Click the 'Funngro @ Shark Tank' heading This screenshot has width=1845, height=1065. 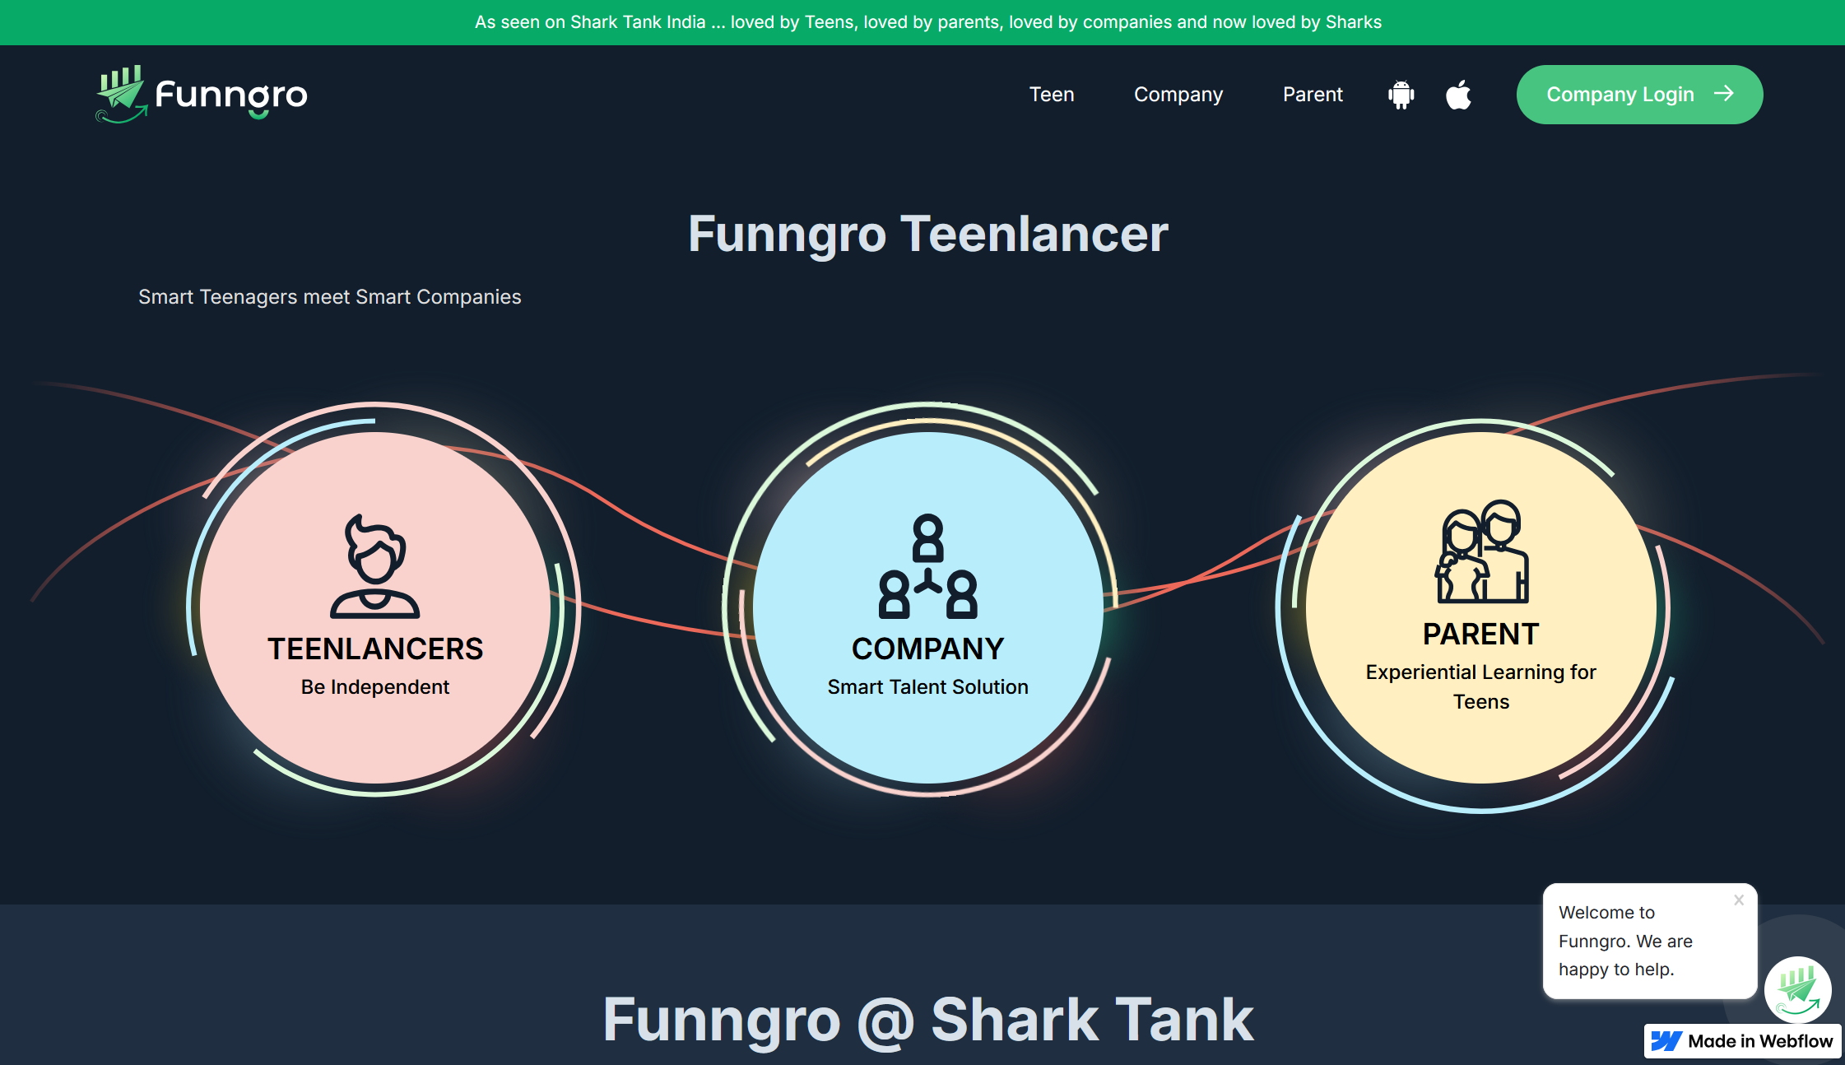point(928,1020)
